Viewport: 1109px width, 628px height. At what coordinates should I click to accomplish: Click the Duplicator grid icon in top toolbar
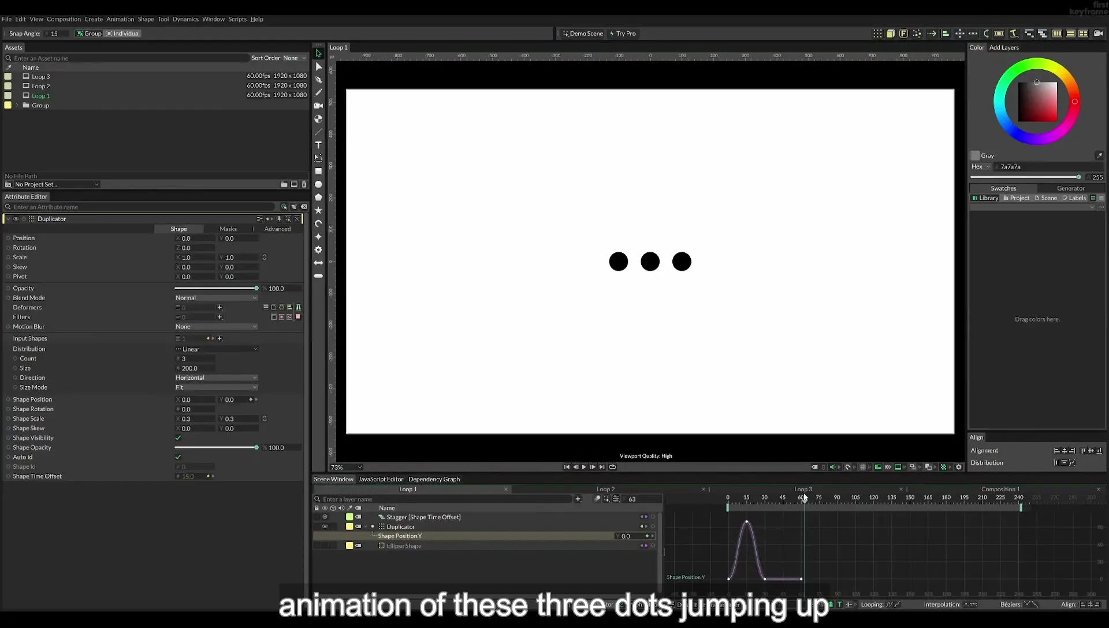tap(877, 33)
